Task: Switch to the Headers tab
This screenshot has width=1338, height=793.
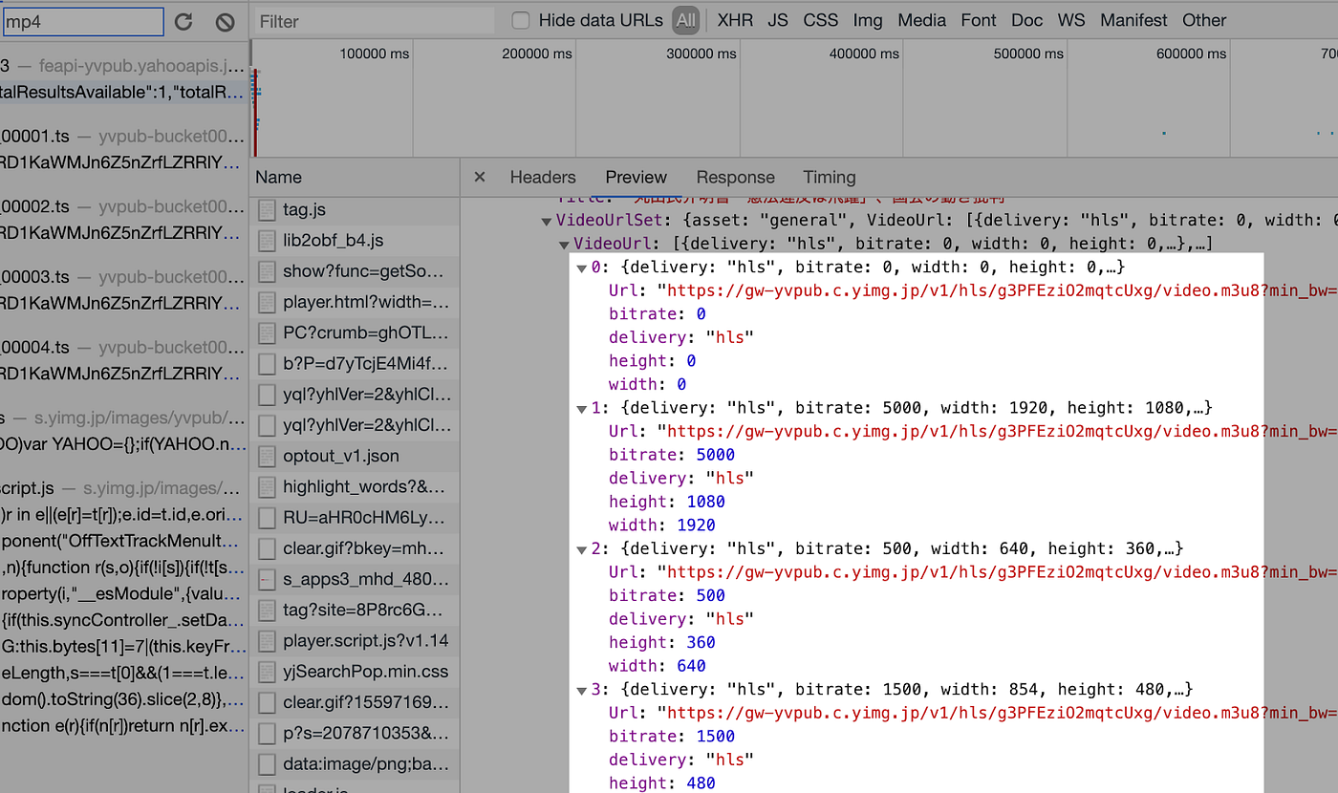Action: [x=543, y=177]
